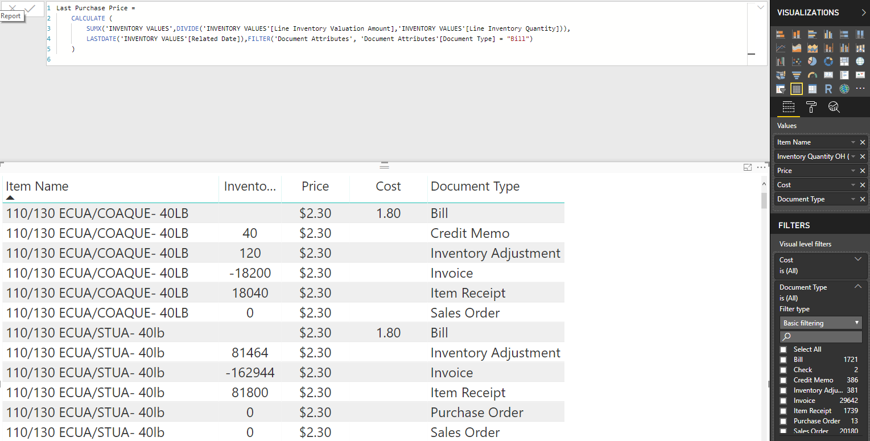The image size is (870, 441).
Task: Import a custom visual via ellipsis
Action: (x=860, y=89)
